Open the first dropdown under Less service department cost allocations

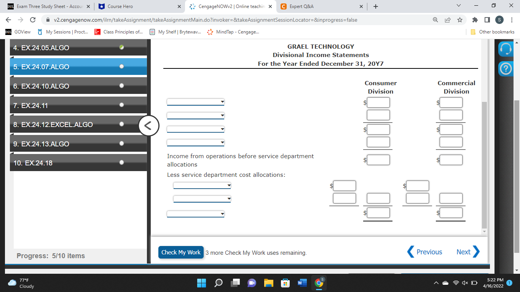pyautogui.click(x=202, y=186)
